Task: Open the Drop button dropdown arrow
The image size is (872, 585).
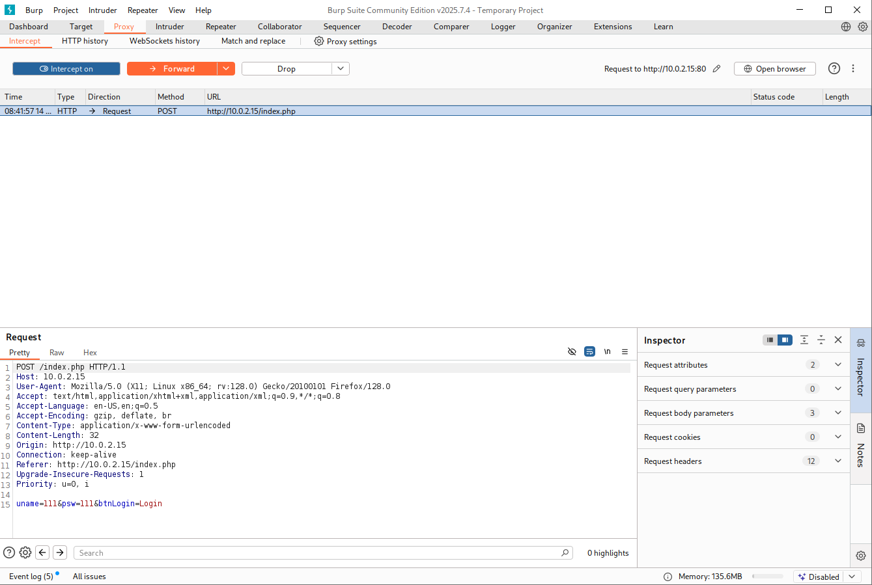Action: pyautogui.click(x=341, y=69)
